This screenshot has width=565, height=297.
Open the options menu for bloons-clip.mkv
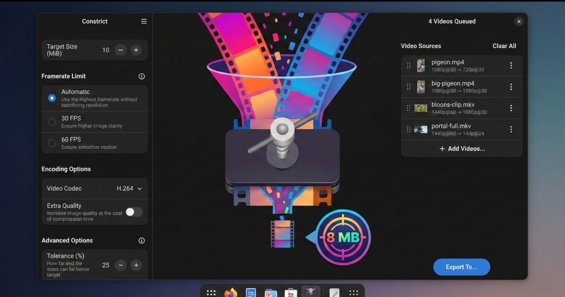point(511,108)
